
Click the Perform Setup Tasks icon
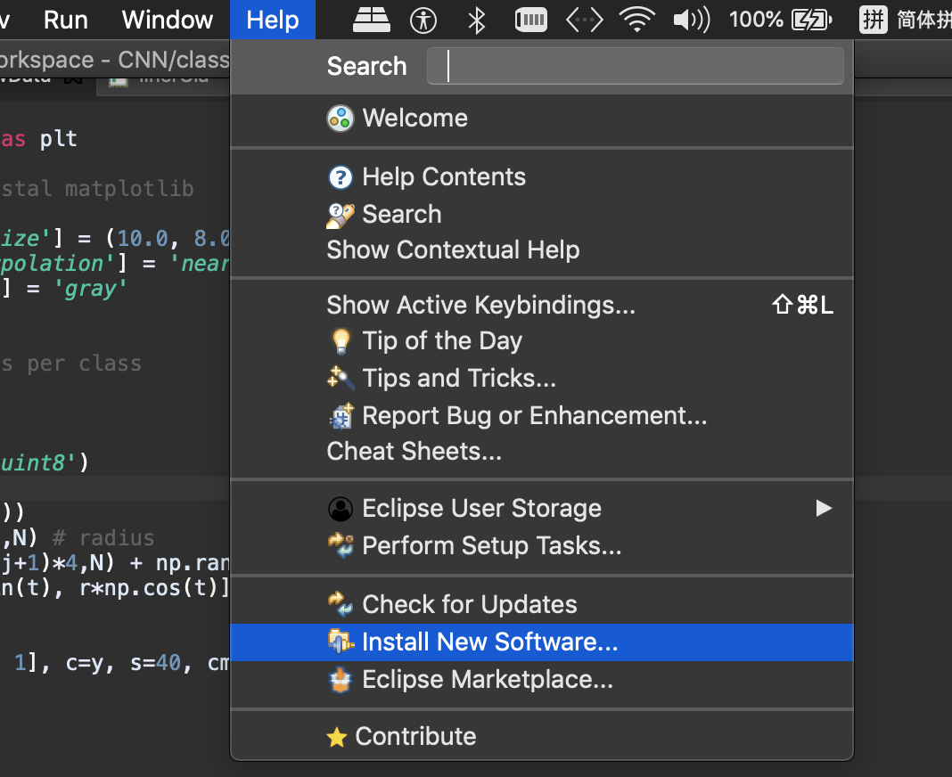coord(341,545)
